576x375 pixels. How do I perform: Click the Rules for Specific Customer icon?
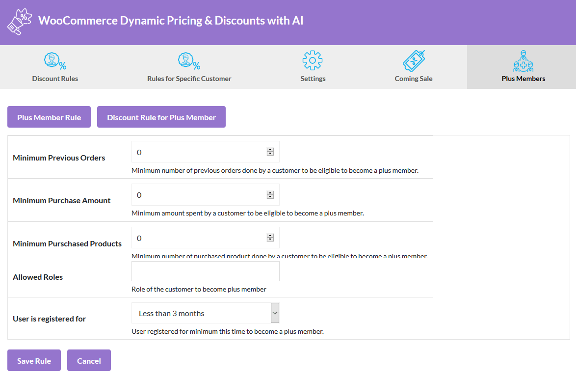tap(189, 60)
